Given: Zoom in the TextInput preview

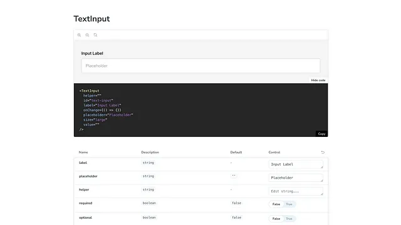Looking at the screenshot, I should pos(79,35).
